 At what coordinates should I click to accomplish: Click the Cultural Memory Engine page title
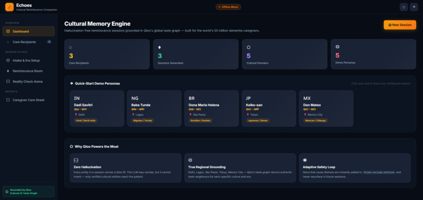point(98,24)
